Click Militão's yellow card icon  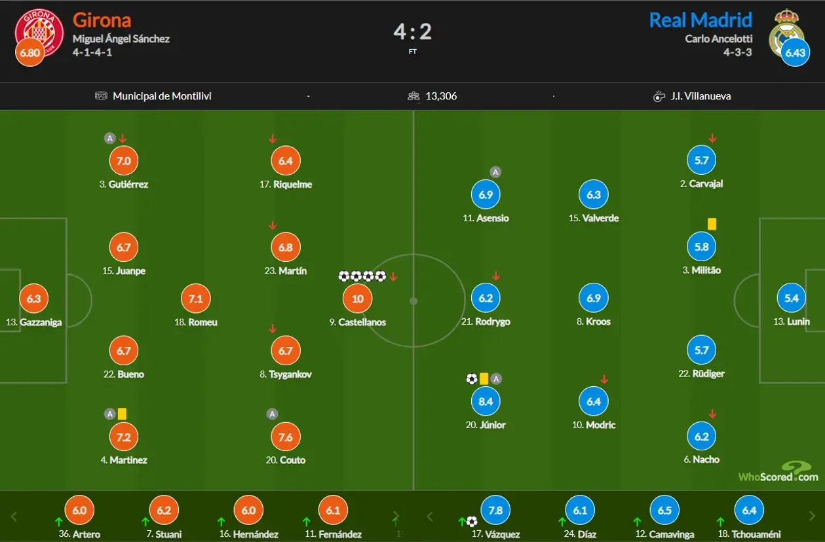click(x=712, y=224)
